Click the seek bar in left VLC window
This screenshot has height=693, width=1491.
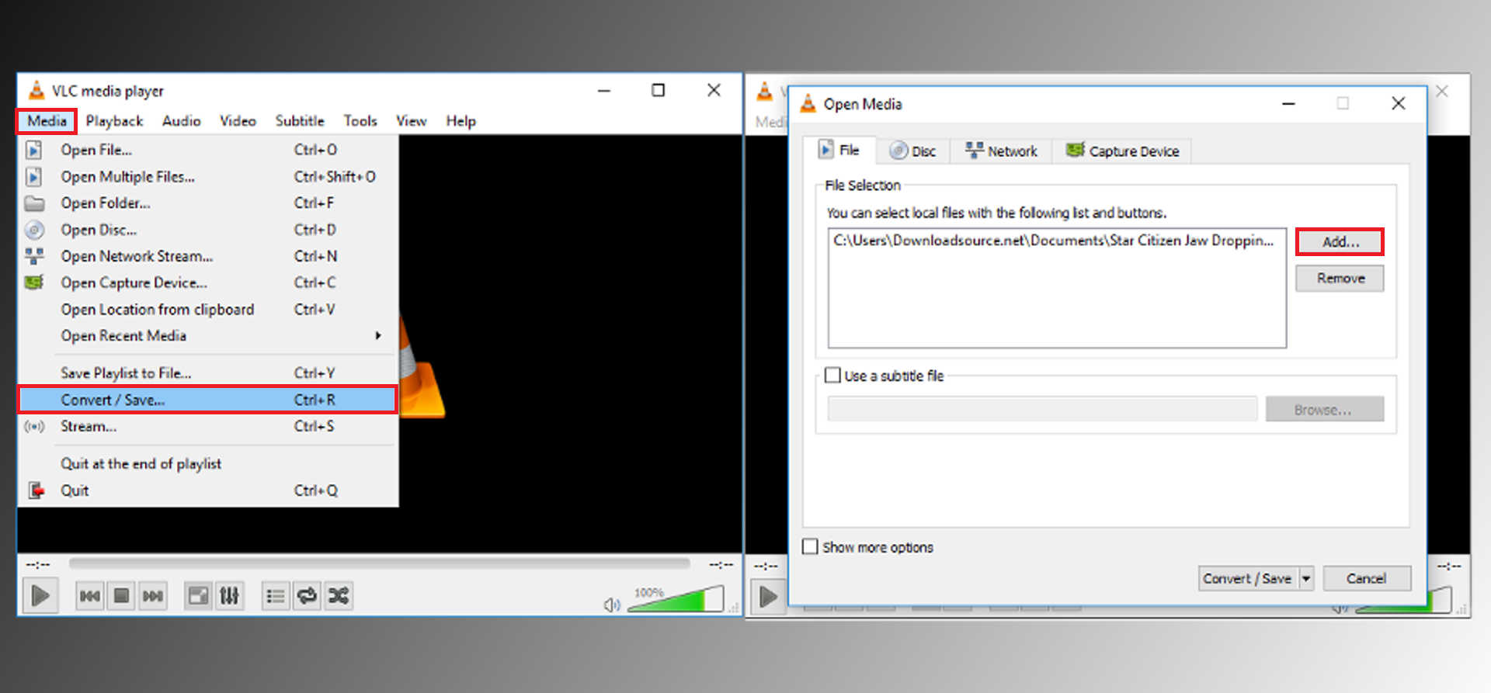tap(379, 563)
